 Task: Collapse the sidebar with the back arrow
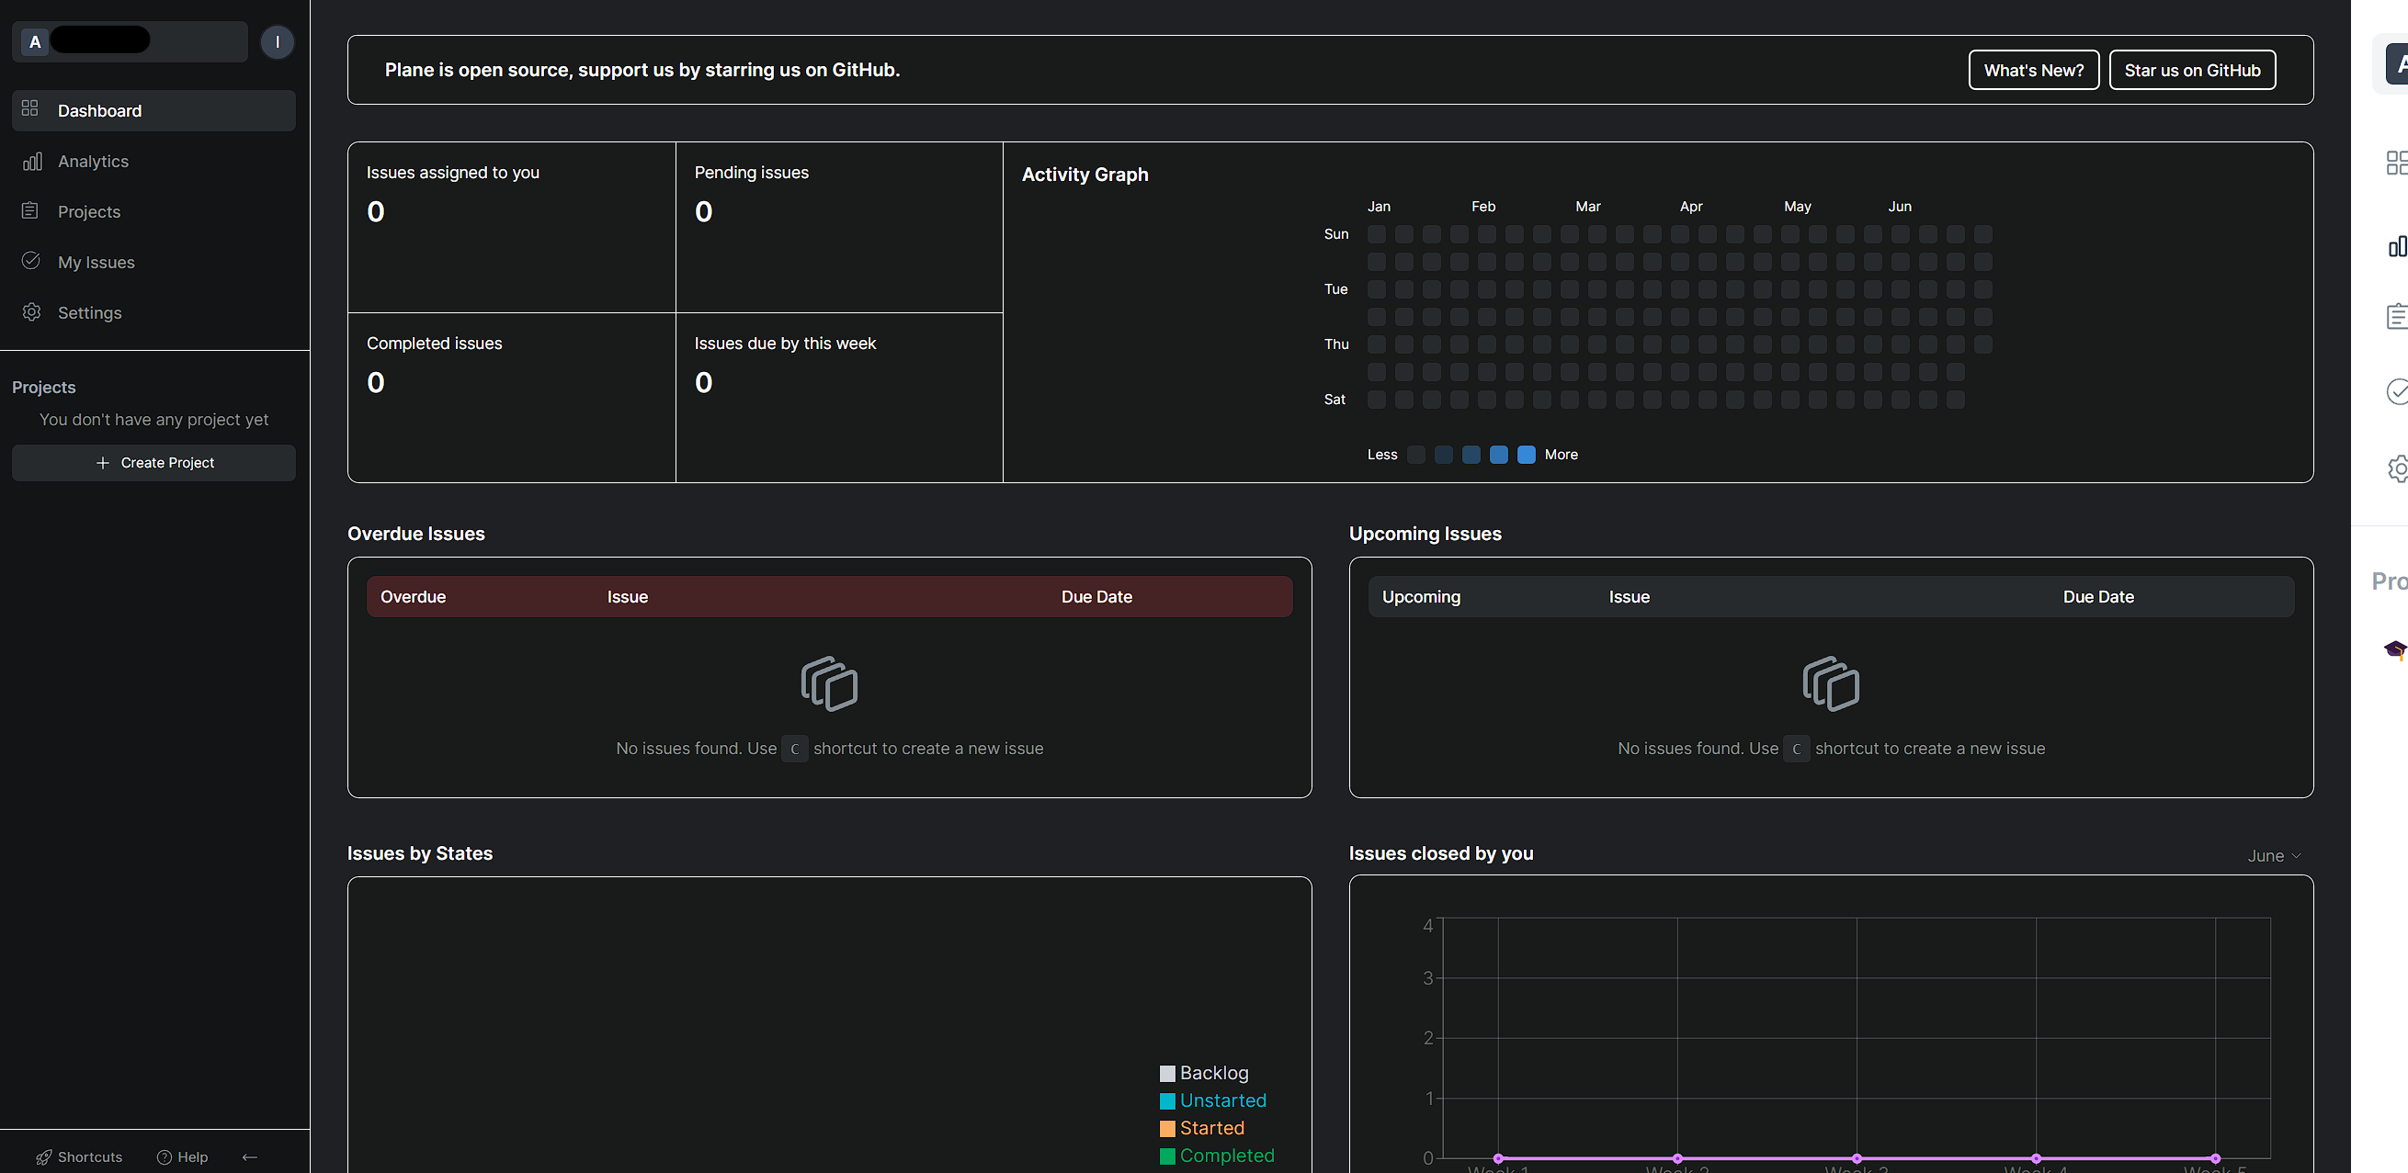tap(249, 1156)
